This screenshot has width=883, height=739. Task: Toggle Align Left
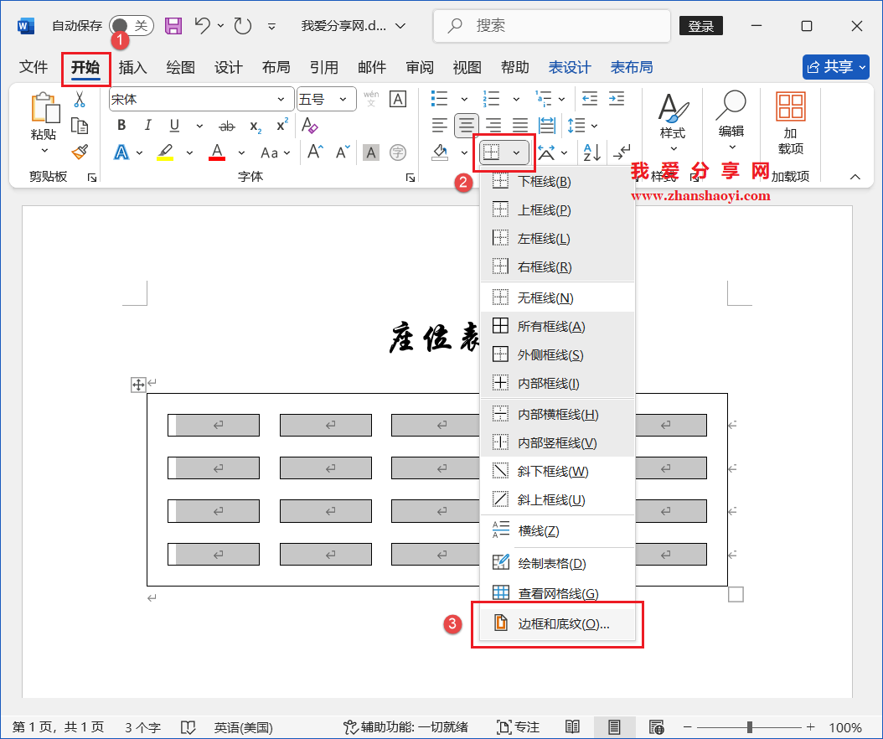tap(439, 125)
